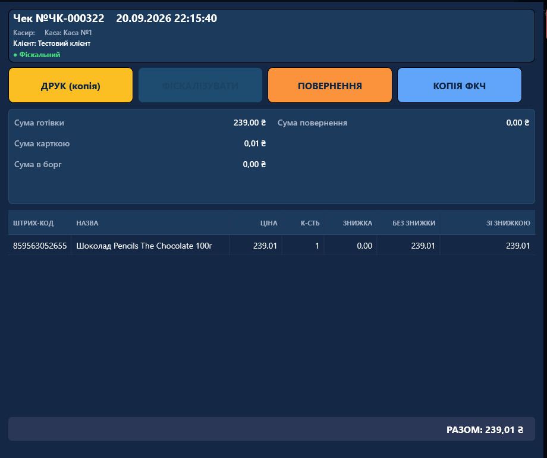547x458 pixels.
Task: Start a return with the ПОВЕРНЕННЯ button
Action: point(330,86)
